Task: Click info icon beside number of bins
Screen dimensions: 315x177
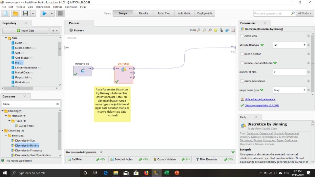Action: (x=308, y=72)
